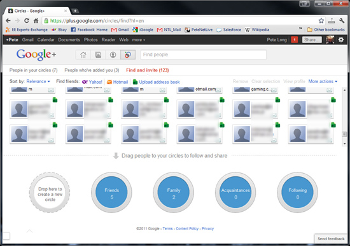This screenshot has width=350, height=246.
Task: Click the Share button in top bar
Action: (x=312, y=40)
